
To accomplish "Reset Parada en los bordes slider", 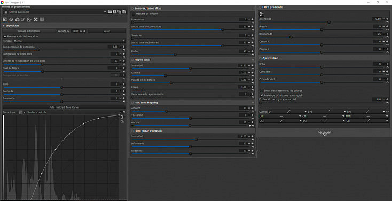I will (x=252, y=83).
